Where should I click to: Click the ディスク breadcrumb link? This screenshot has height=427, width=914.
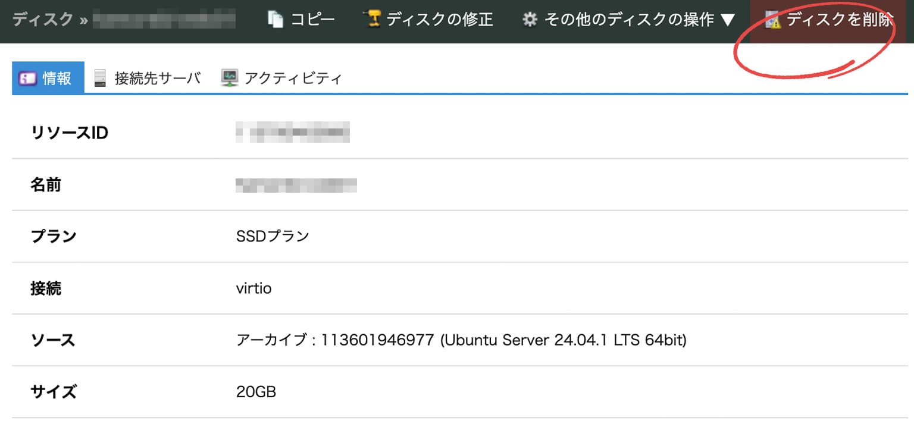[x=43, y=20]
